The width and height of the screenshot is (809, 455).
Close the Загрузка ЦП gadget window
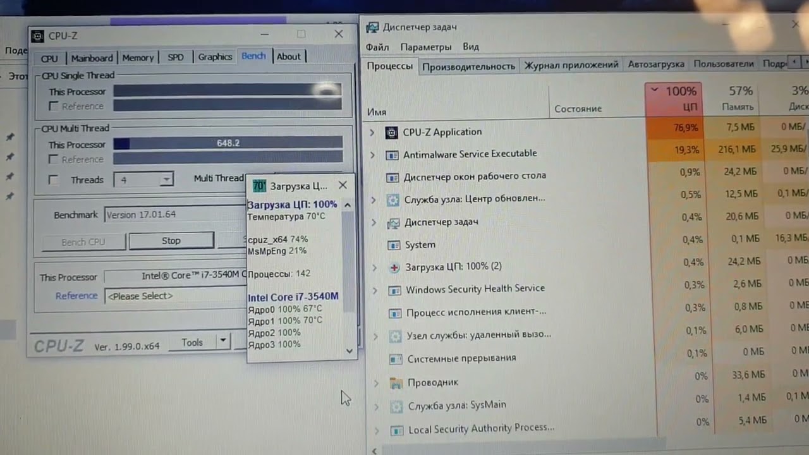tap(343, 185)
